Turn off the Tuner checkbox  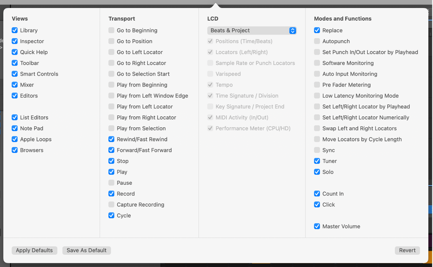click(317, 161)
